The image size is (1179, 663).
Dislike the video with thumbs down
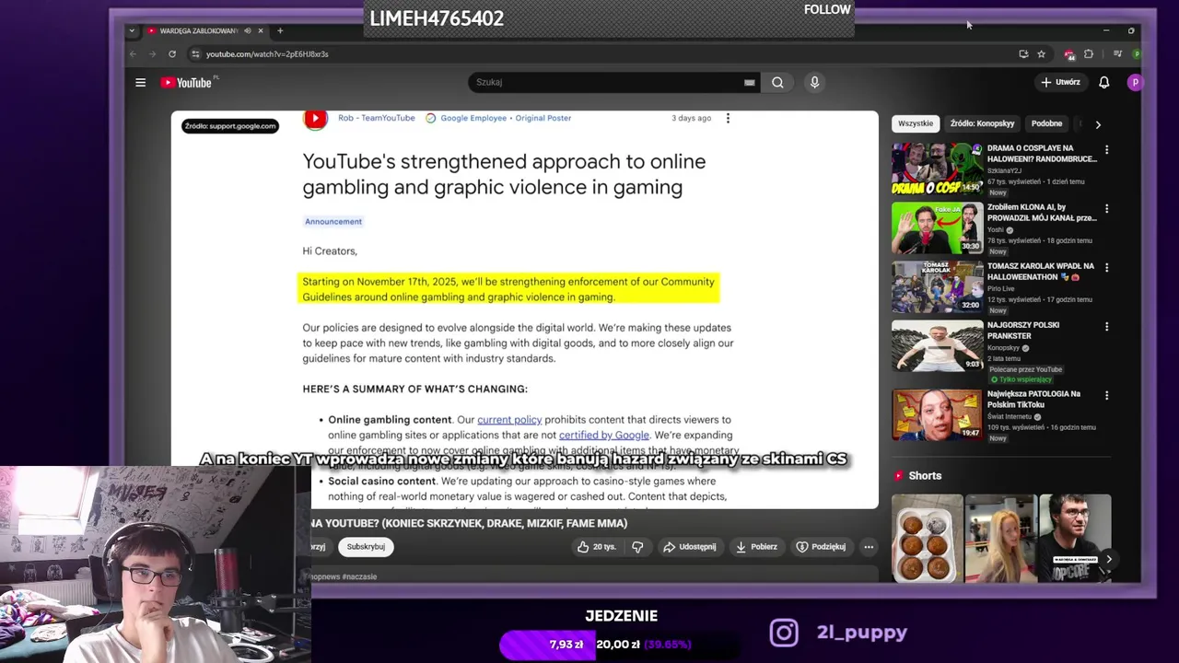coord(637,547)
